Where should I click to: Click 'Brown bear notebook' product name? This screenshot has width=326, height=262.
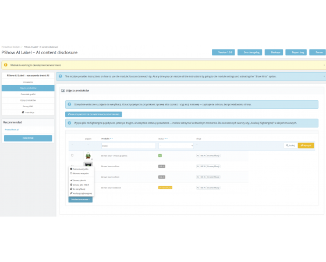point(111,187)
